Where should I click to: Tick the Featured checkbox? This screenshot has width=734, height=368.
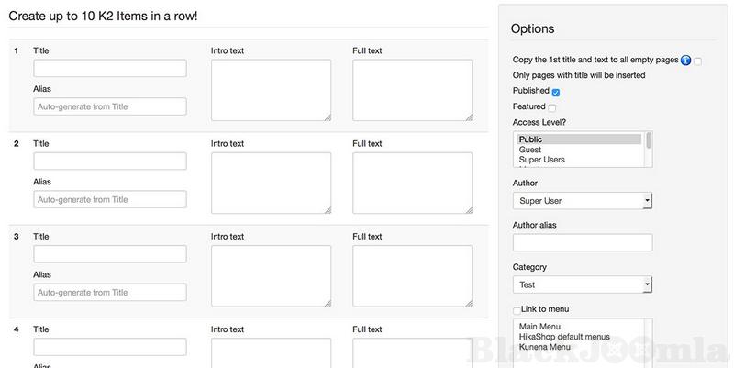tap(552, 107)
